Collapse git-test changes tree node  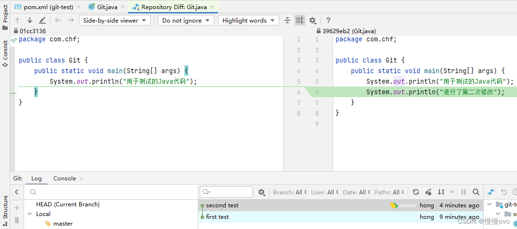489,204
